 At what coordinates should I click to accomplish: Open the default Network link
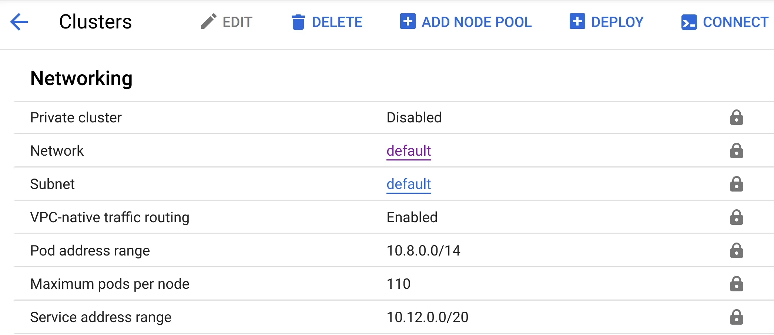pyautogui.click(x=409, y=151)
